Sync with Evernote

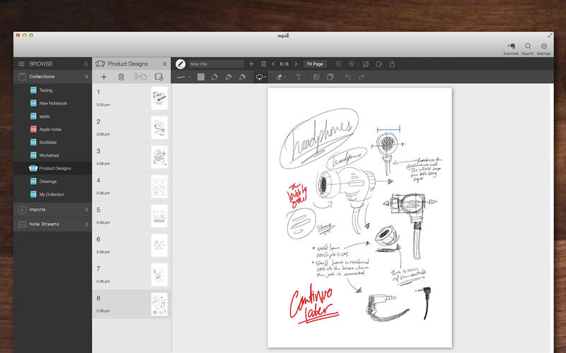pos(511,49)
